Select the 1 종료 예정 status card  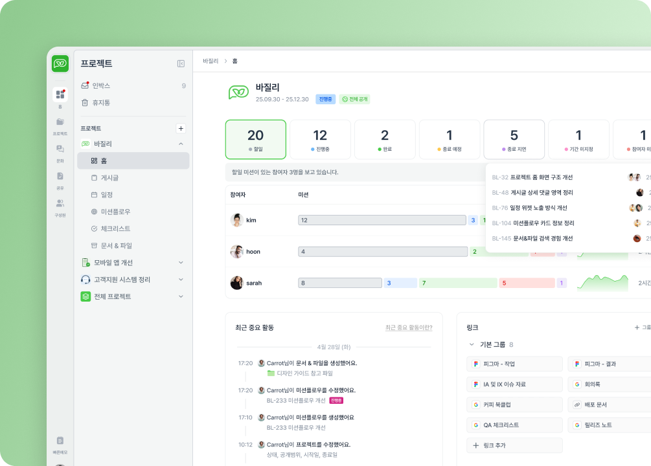(x=450, y=139)
